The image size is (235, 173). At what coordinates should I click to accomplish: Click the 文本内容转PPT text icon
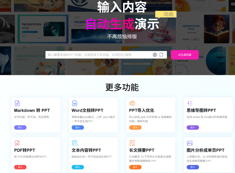[x=75, y=143]
